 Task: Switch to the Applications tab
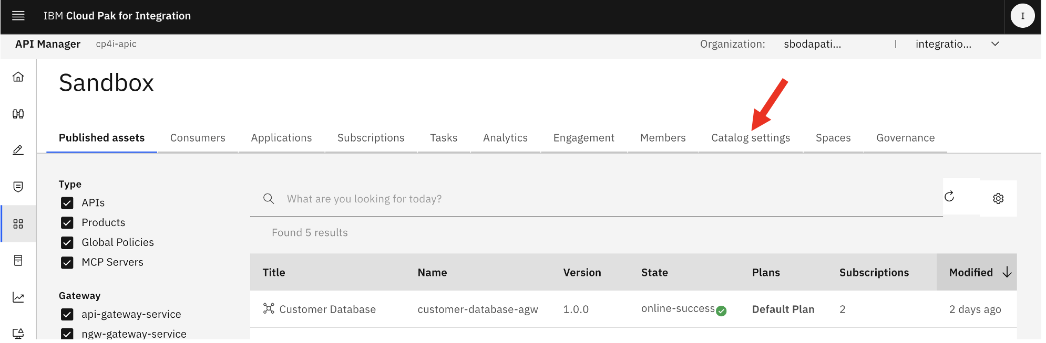(x=281, y=138)
